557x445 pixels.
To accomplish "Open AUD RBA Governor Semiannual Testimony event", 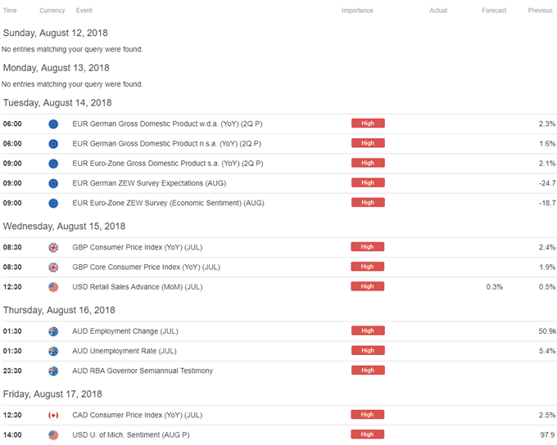I will coord(143,371).
